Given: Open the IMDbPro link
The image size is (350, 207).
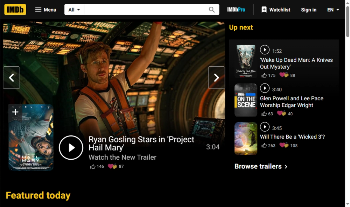Looking at the screenshot, I should click(236, 9).
